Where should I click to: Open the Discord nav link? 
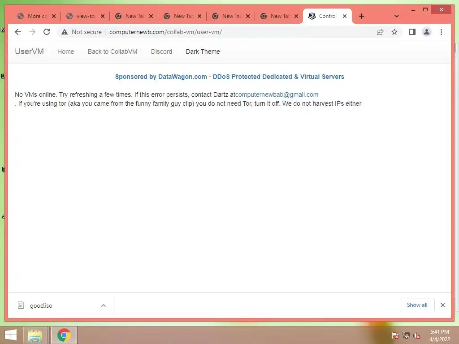161,52
